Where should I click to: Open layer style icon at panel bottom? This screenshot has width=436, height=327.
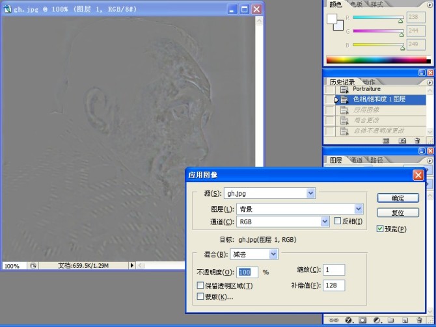click(349, 320)
